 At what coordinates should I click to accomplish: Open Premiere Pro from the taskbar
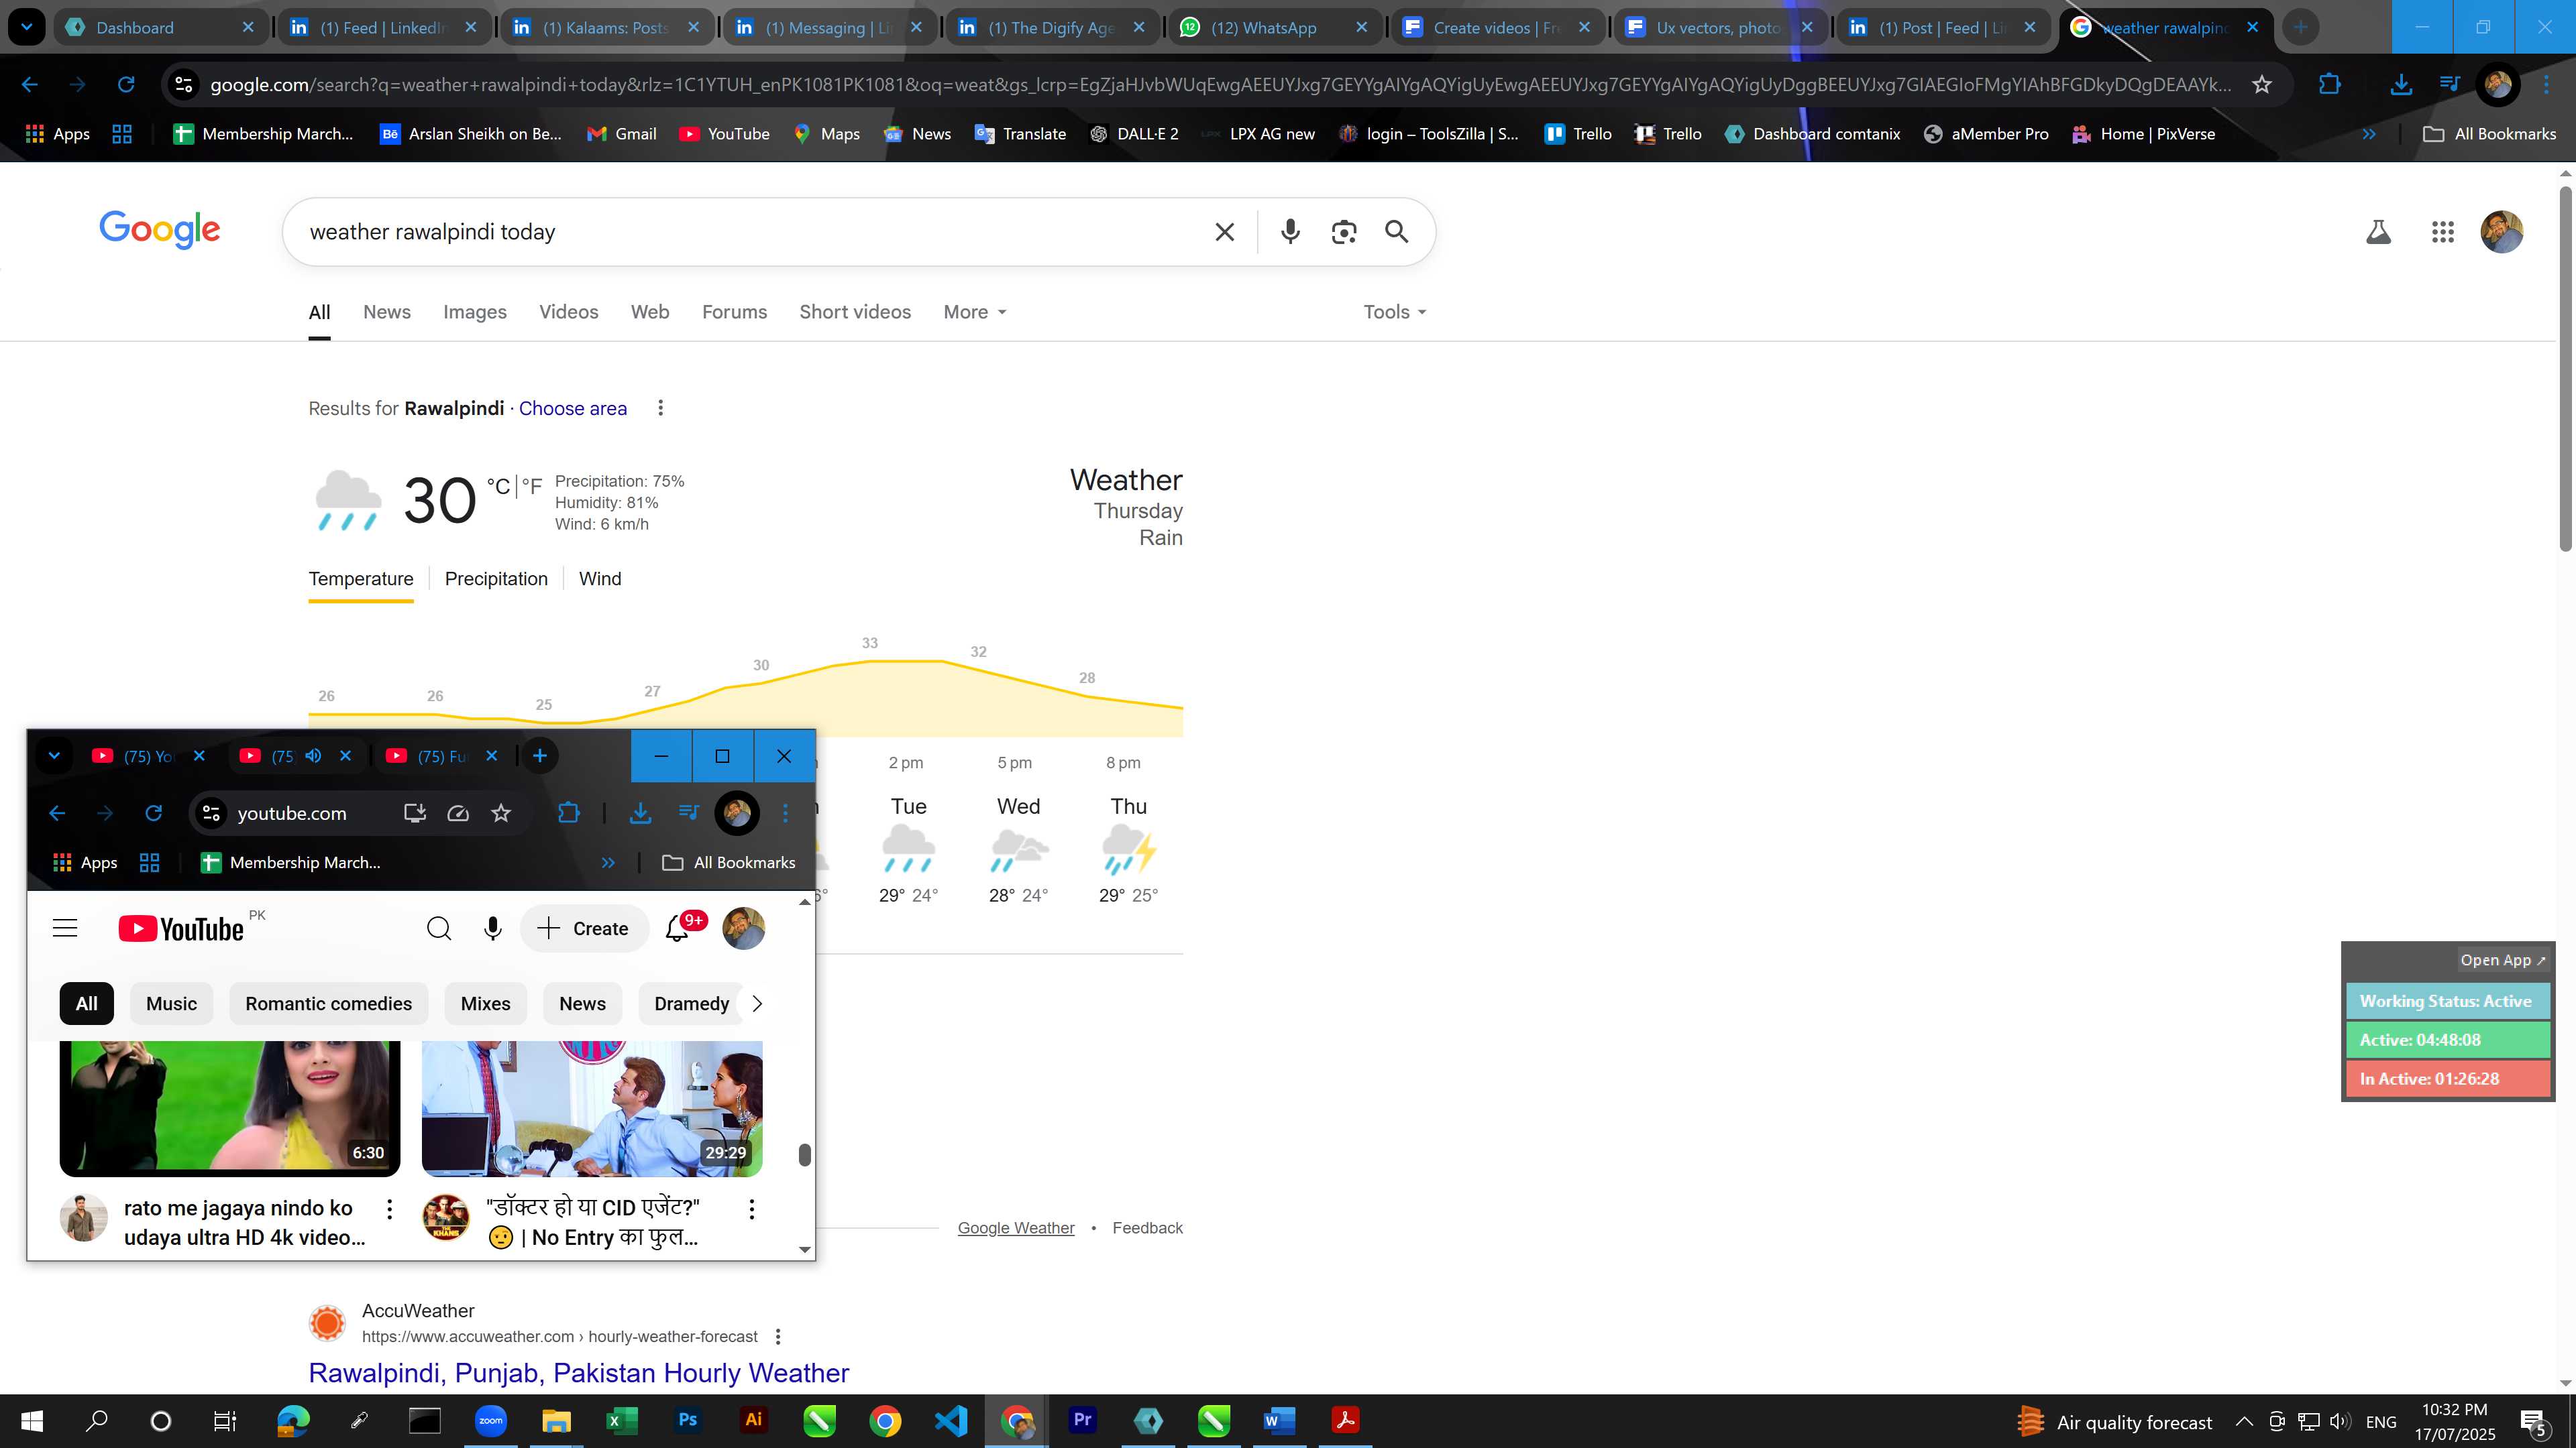(1082, 1420)
